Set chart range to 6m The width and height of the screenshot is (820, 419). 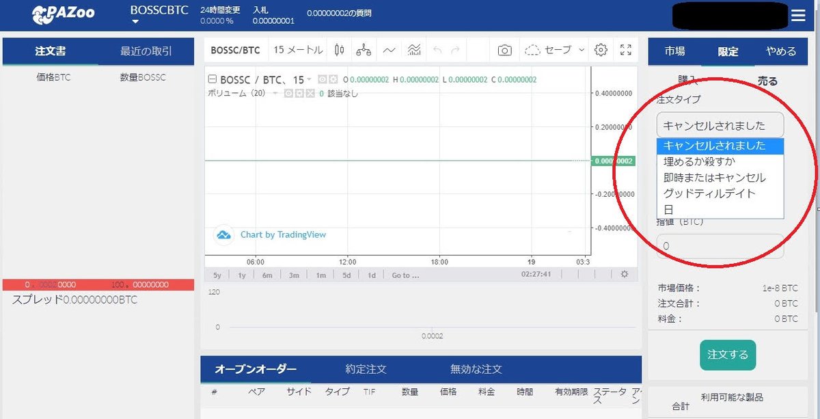click(267, 275)
